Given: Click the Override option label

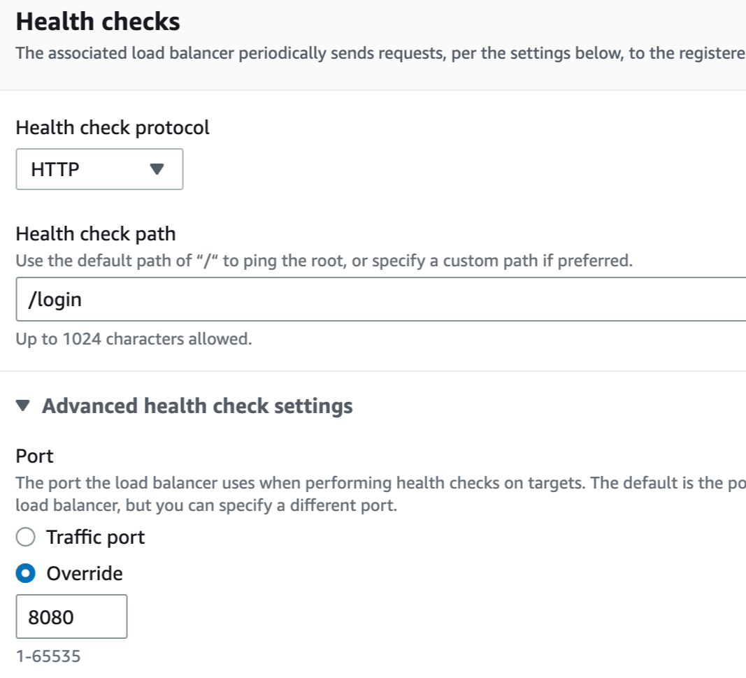Looking at the screenshot, I should [x=84, y=573].
